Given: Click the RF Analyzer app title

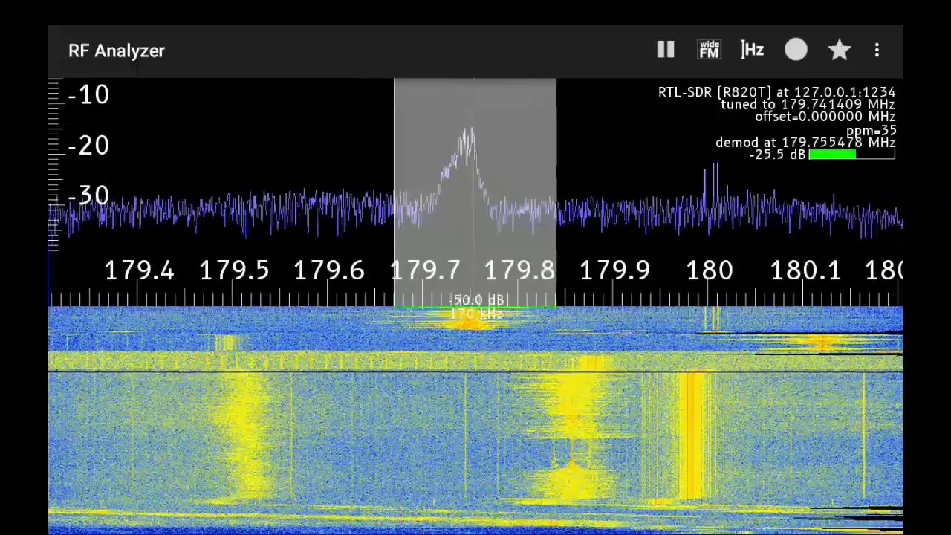Looking at the screenshot, I should [x=117, y=51].
